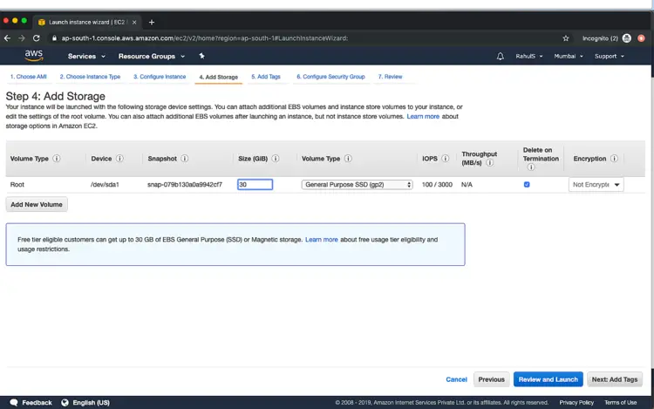This screenshot has width=654, height=409.
Task: Open the Not Encrypted encryption dropdown
Action: (x=596, y=184)
